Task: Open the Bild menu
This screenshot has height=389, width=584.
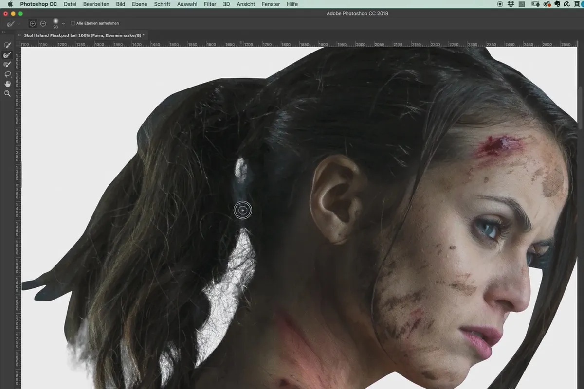Action: (x=121, y=4)
